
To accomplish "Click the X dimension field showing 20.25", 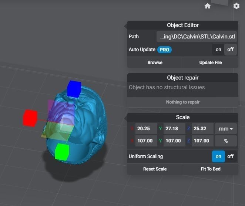I will 145,129.
